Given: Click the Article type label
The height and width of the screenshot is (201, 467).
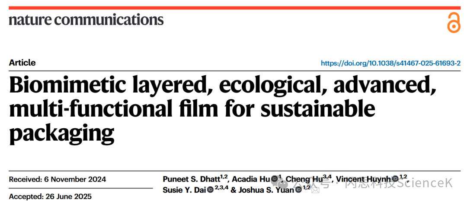Looking at the screenshot, I should coord(22,63).
